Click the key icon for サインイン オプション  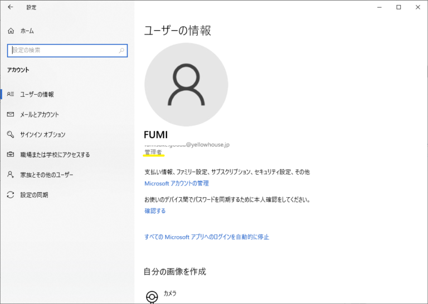[x=11, y=135]
